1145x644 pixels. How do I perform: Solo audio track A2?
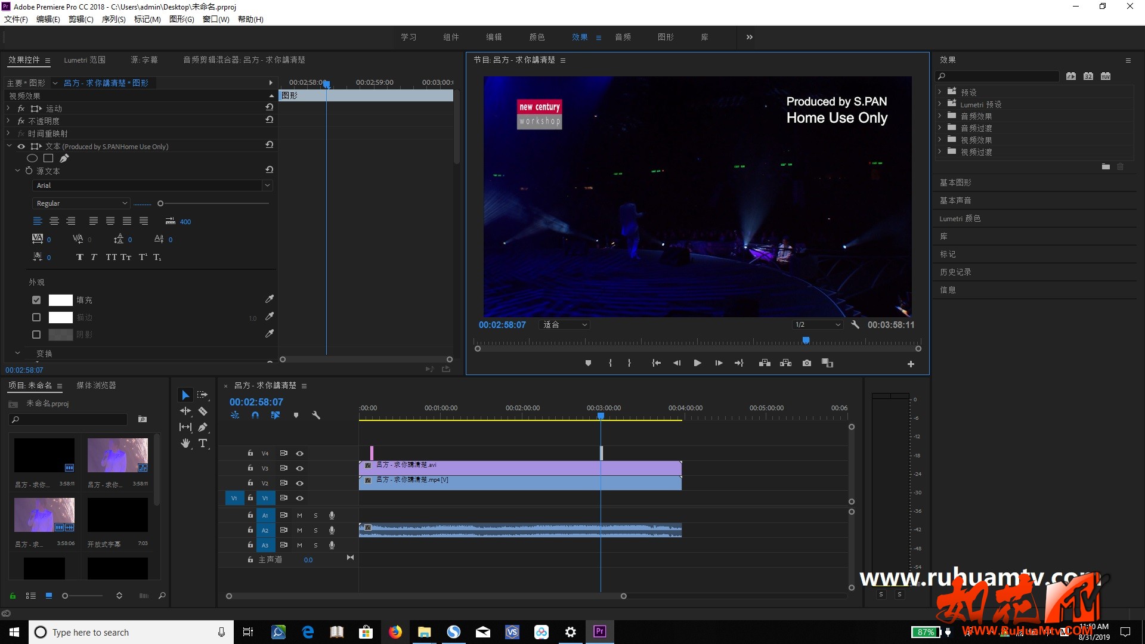[x=315, y=530]
